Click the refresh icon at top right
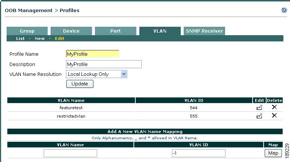 pos(284,10)
